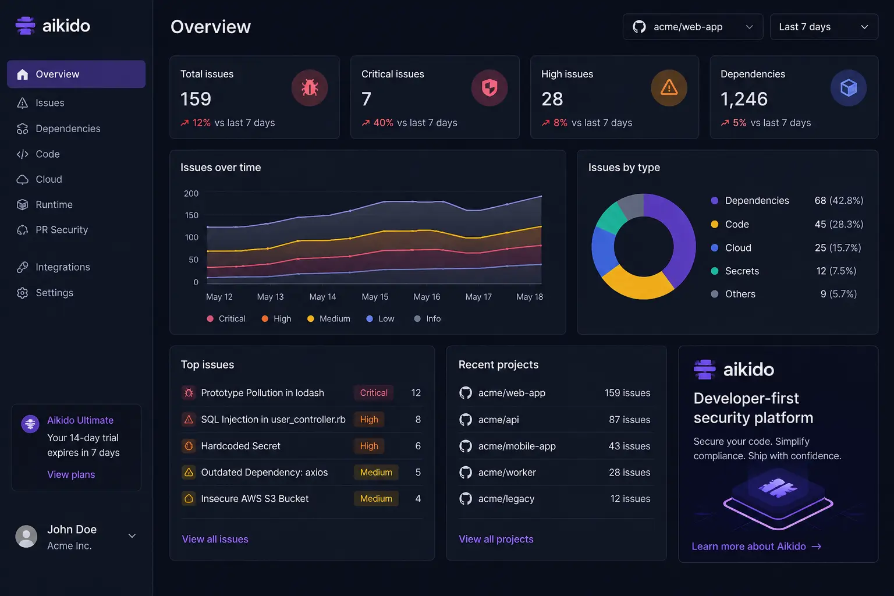Click the GitHub icon beside acme/api
The width and height of the screenshot is (894, 596).
click(x=466, y=420)
